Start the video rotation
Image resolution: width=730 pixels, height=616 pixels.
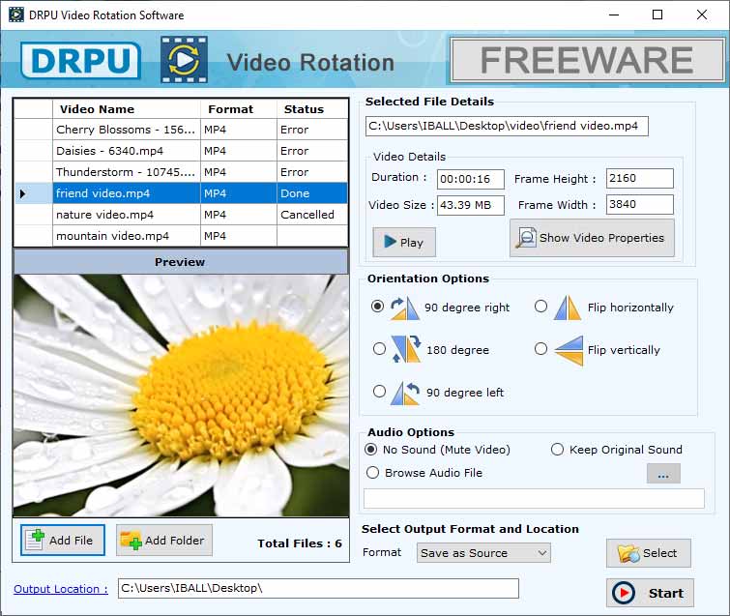(650, 593)
